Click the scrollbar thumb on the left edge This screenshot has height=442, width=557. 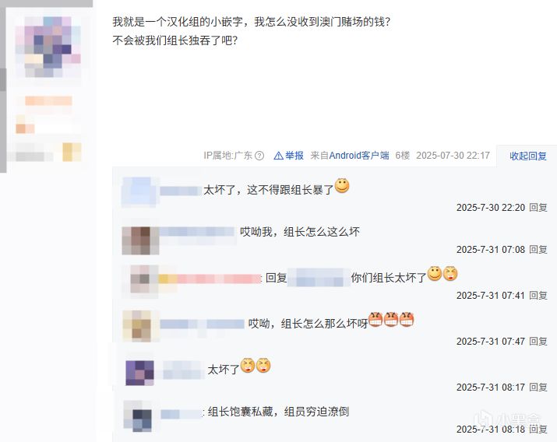coord(3,80)
